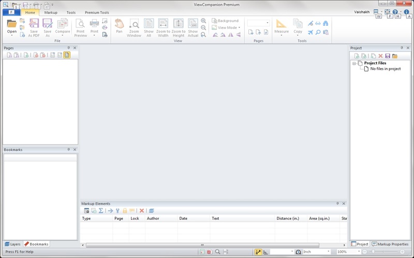Viewport: 414px width, 258px height.
Task: Click the purple save icon in Project panel
Action: click(388, 56)
